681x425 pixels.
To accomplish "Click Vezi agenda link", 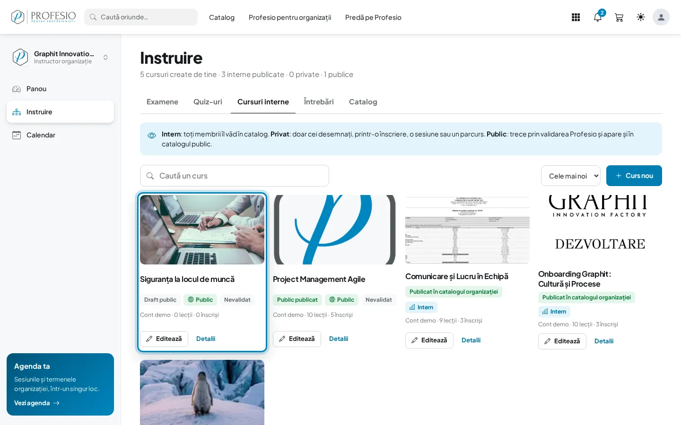I will [37, 403].
